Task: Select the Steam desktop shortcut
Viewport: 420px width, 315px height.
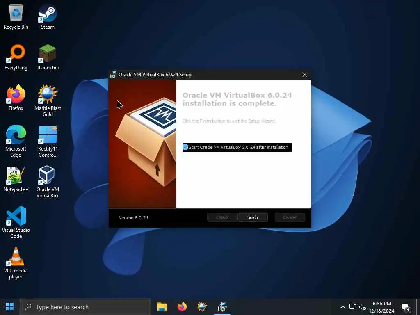Action: coord(48,17)
